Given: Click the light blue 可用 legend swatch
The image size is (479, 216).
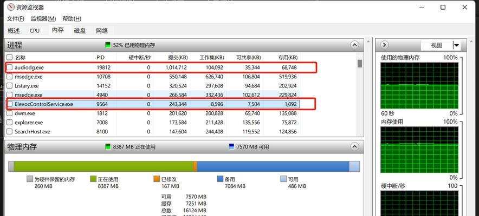Looking at the screenshot, I should click(283, 179).
